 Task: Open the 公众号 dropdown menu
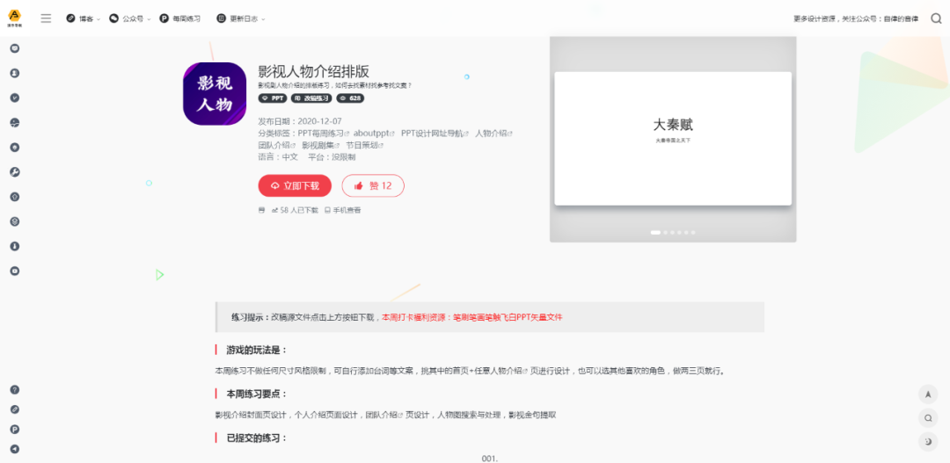tap(129, 18)
